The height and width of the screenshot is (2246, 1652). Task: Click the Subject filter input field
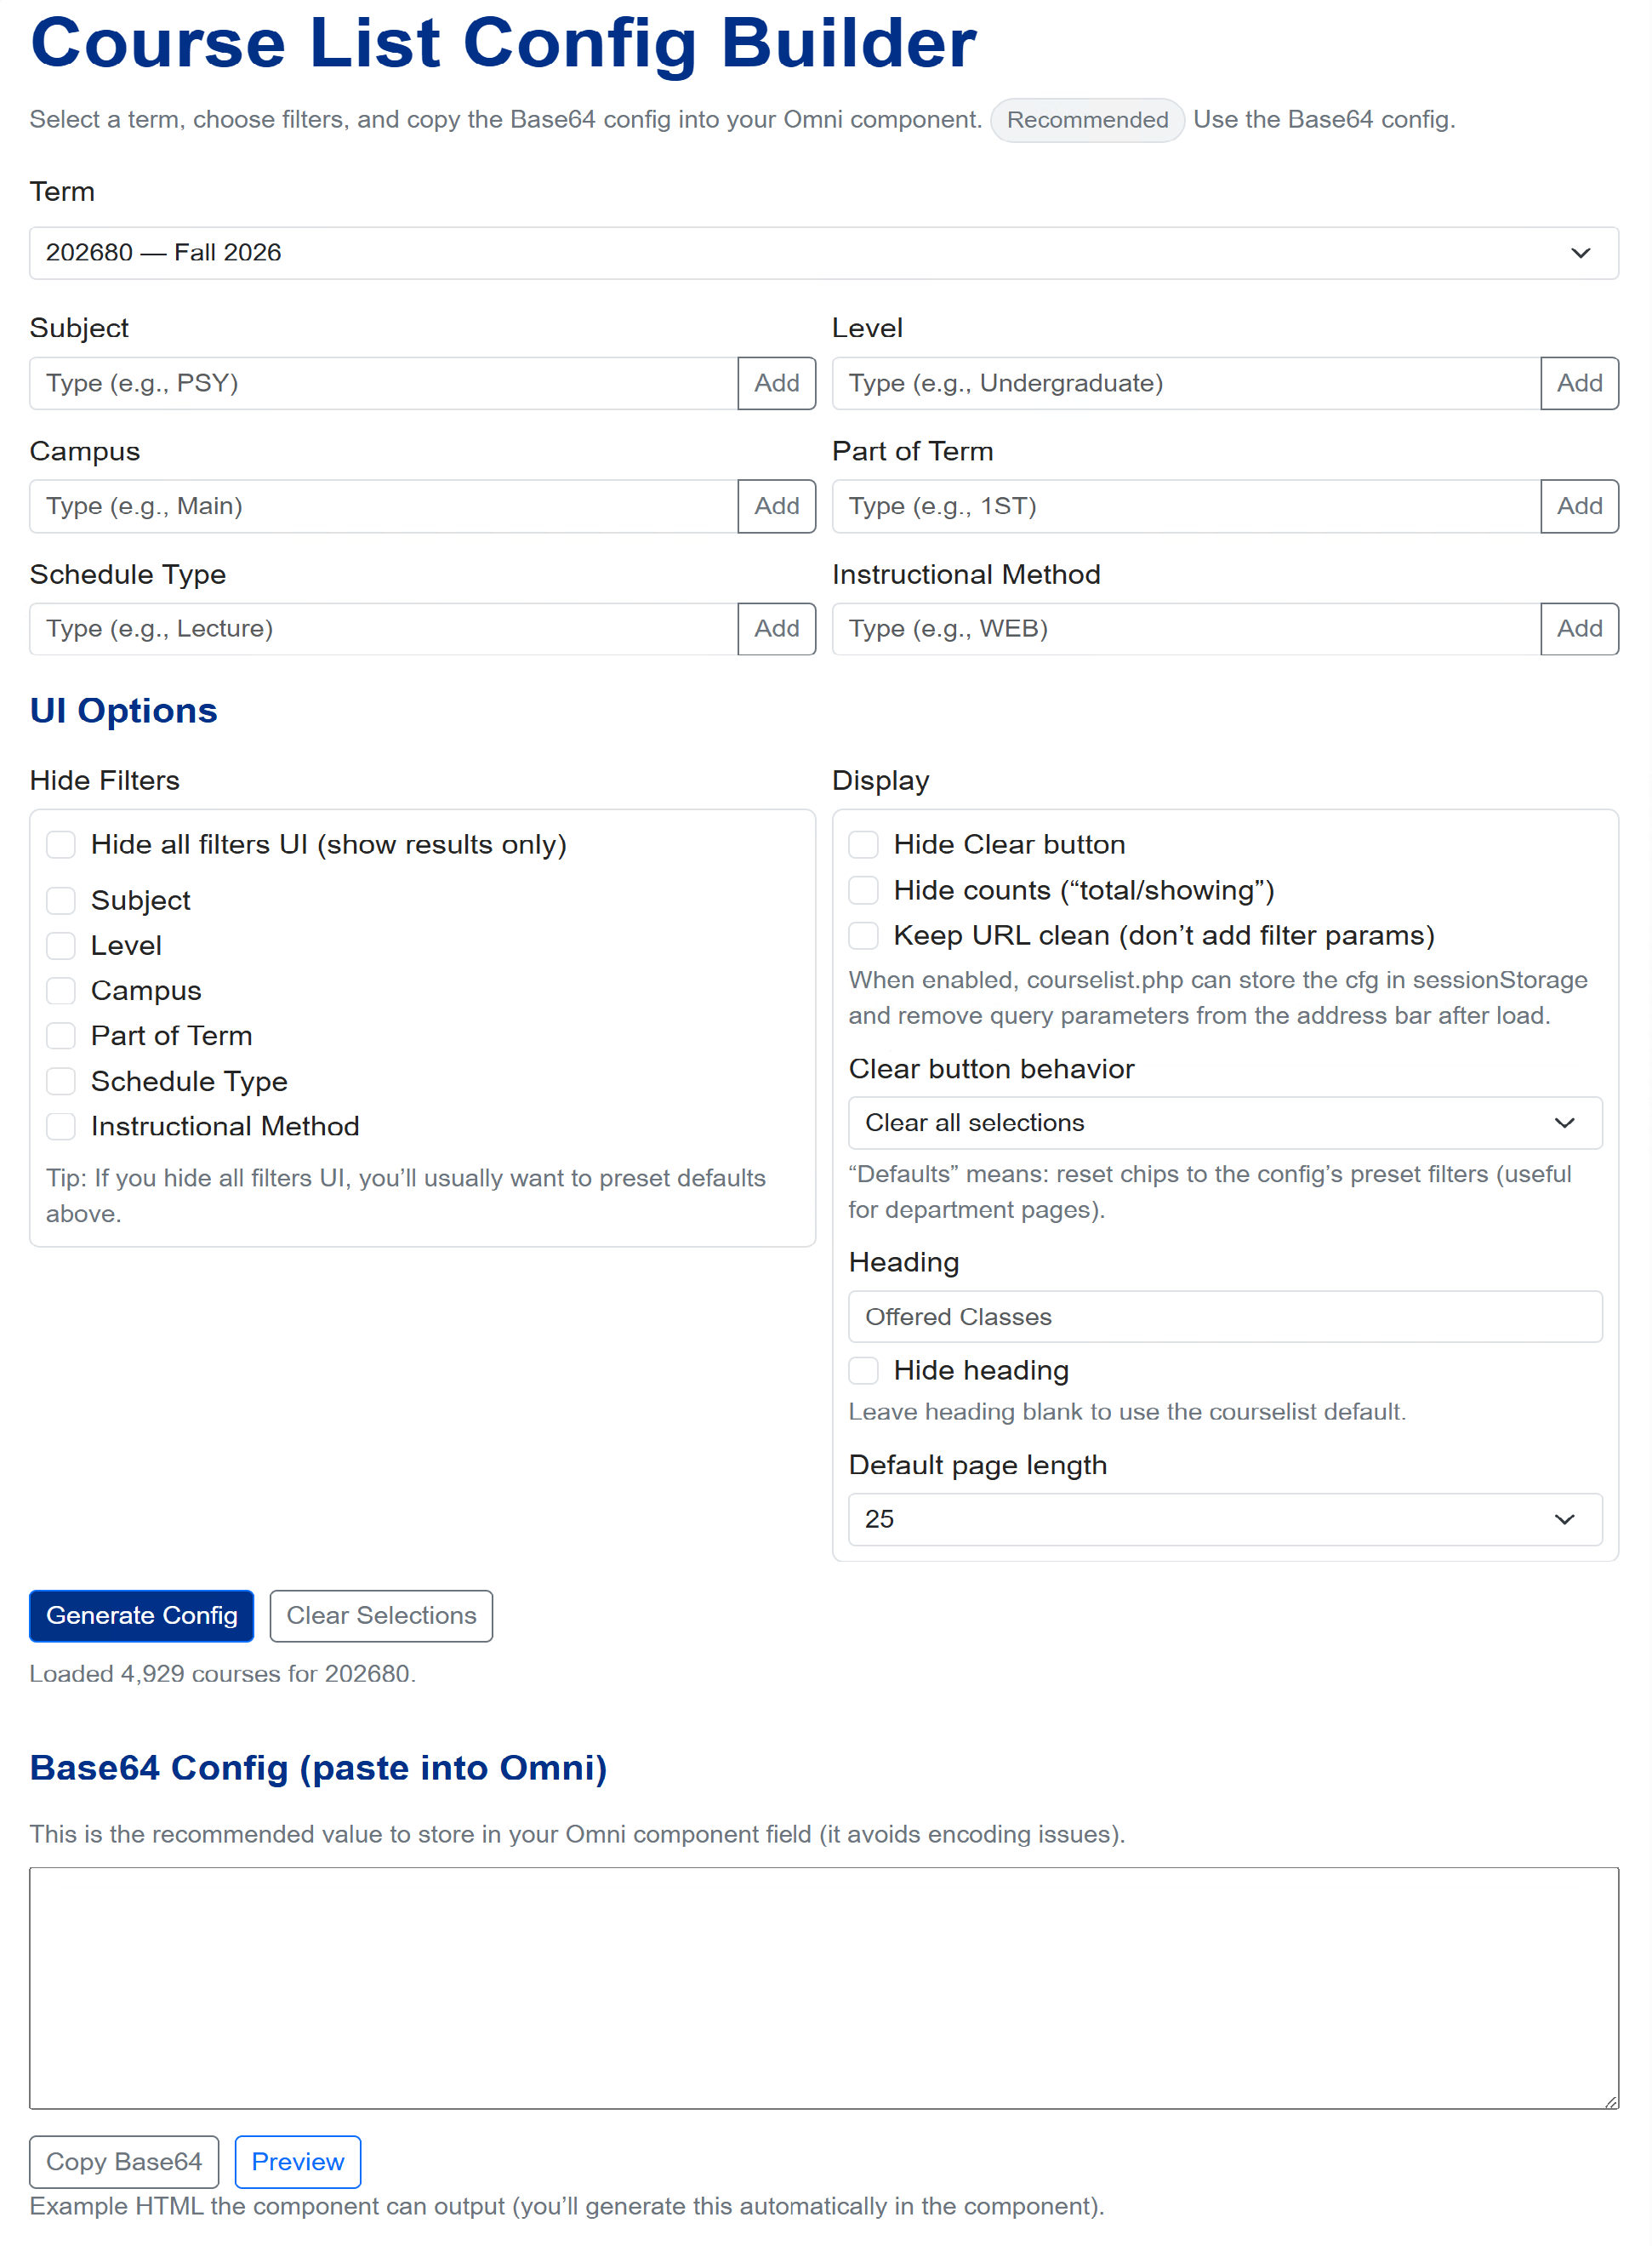(x=380, y=382)
